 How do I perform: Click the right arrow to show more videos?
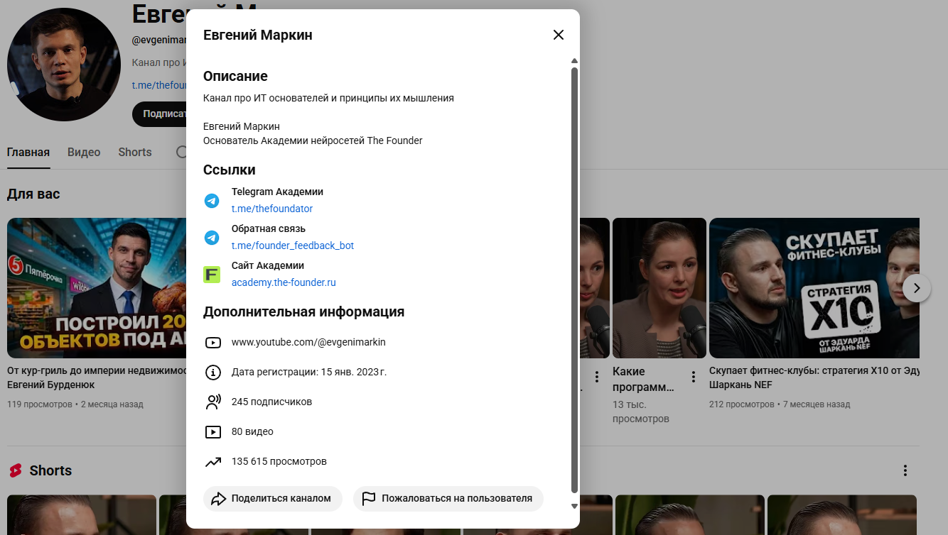[x=917, y=288]
